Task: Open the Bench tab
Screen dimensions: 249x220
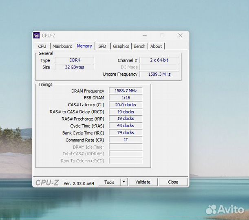Action: [139, 46]
